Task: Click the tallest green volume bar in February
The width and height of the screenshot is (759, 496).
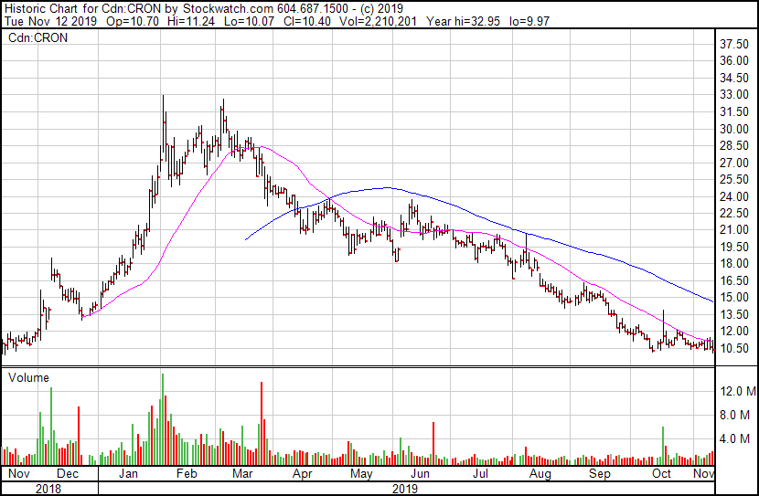Action: (x=163, y=419)
